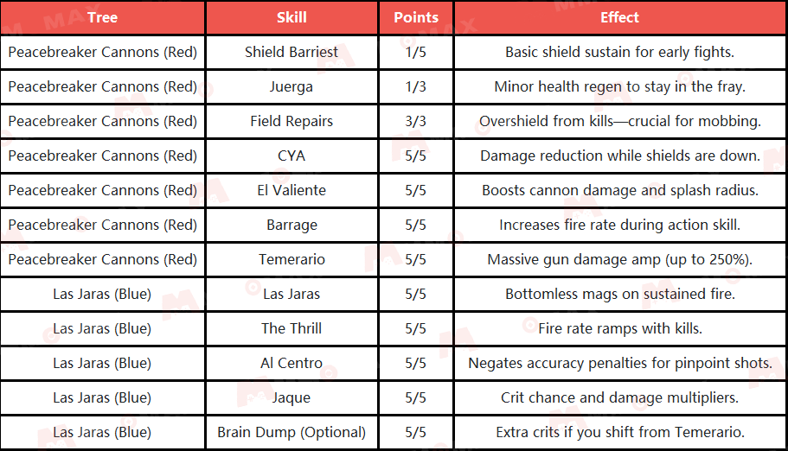Select the Jaque skill cell
The height and width of the screenshot is (451, 788).
click(x=291, y=397)
